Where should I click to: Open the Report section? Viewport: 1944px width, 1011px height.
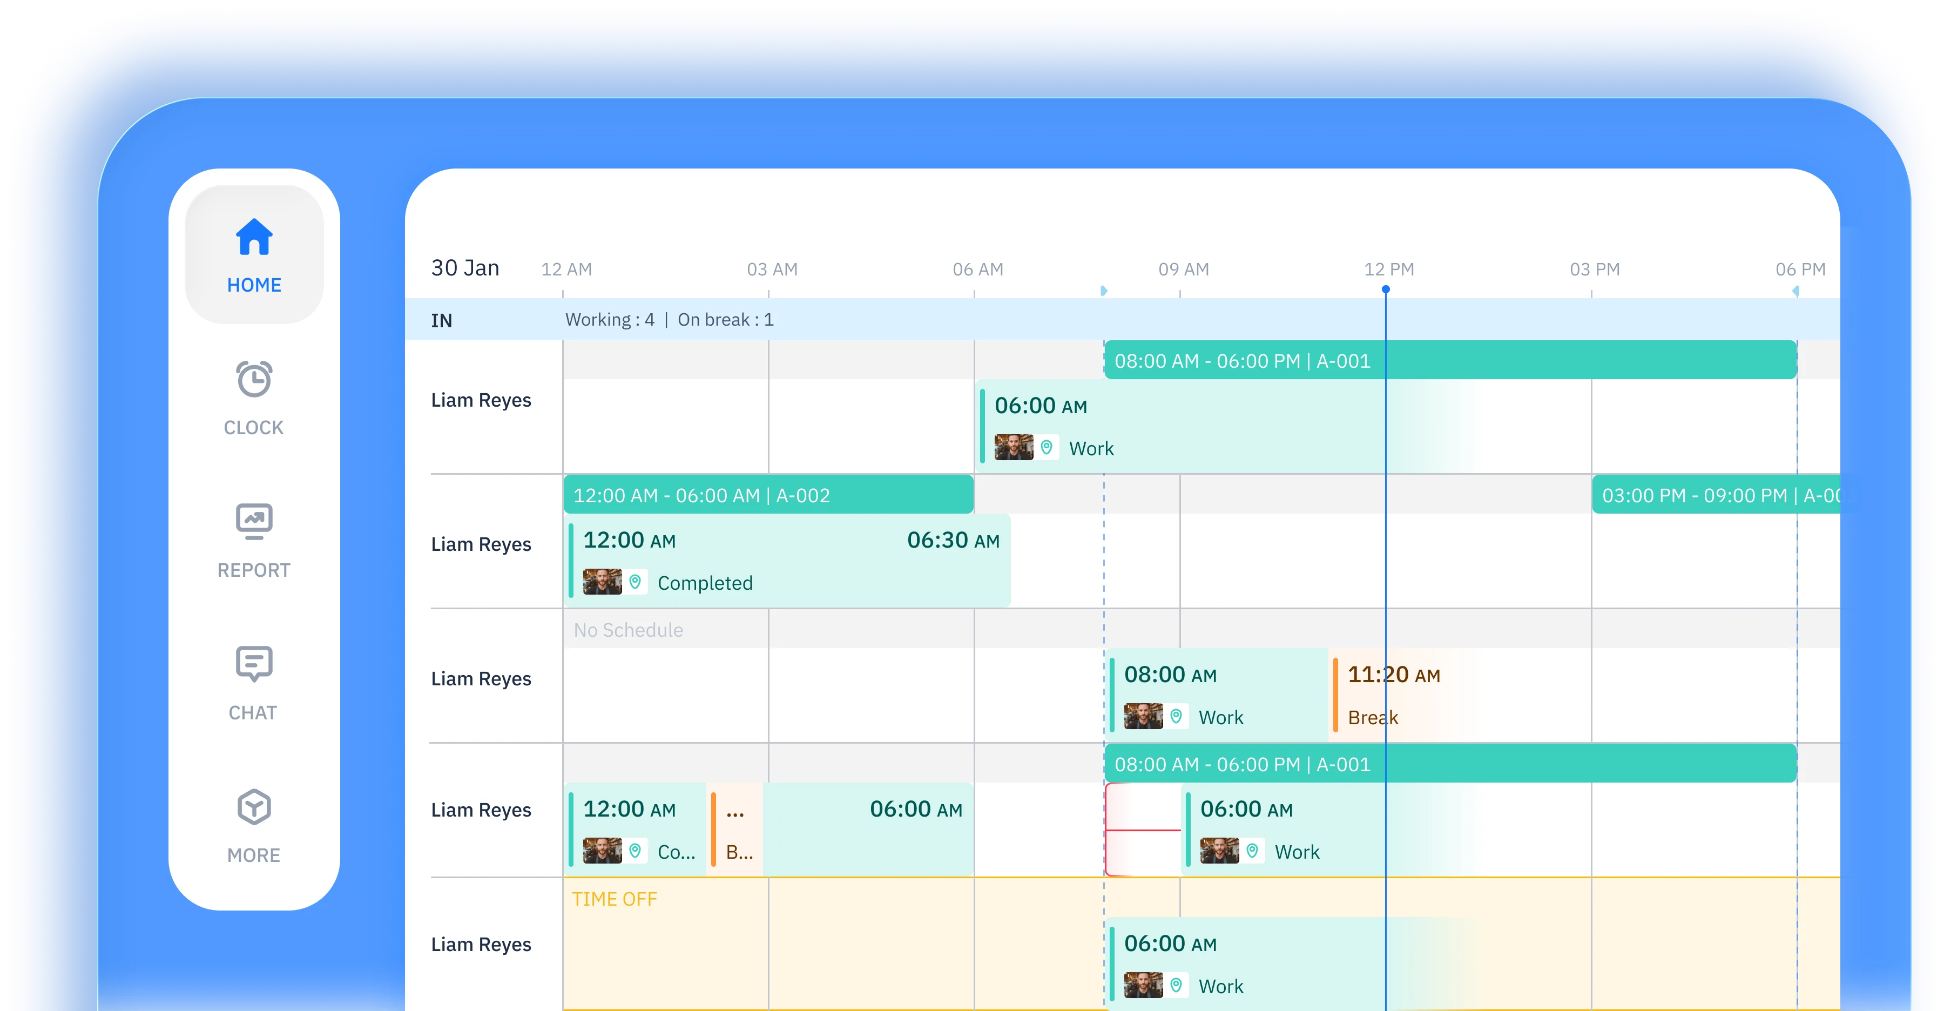click(x=254, y=521)
